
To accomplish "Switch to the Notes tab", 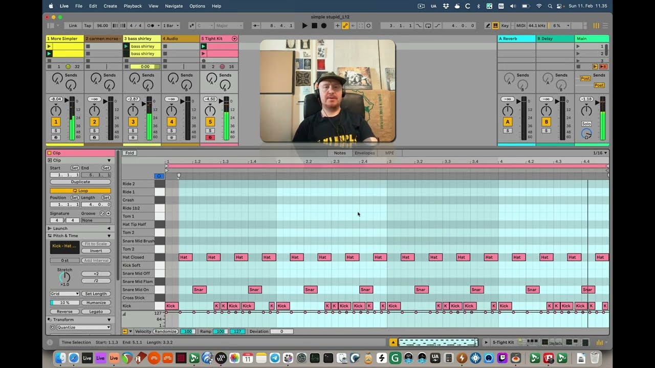I will [340, 153].
